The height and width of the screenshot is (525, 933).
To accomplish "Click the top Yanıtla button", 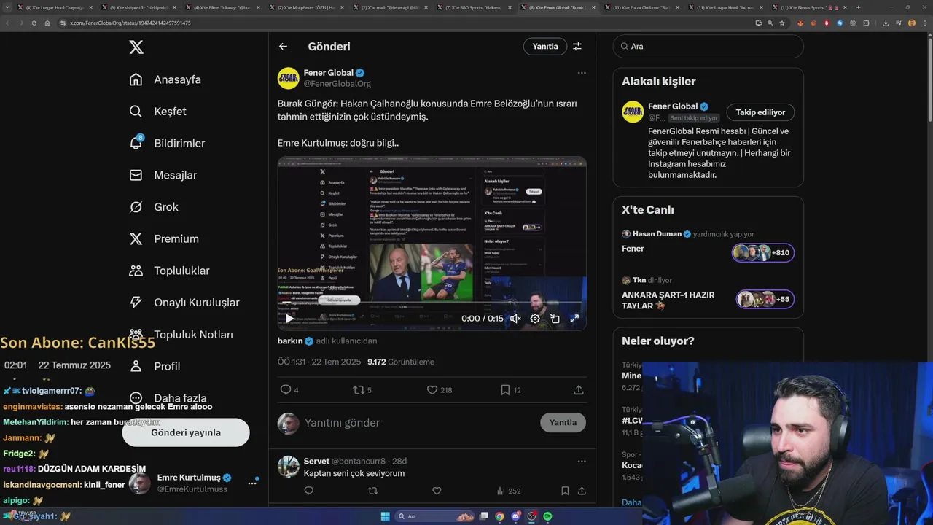I will (x=545, y=46).
